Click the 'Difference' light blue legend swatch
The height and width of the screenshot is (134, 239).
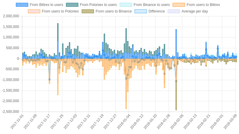[141, 11]
